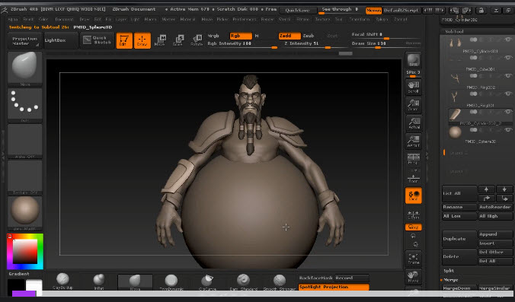Screen dimensions: 515x302
Task: Toggle the Rgb color mode button
Action: click(241, 36)
